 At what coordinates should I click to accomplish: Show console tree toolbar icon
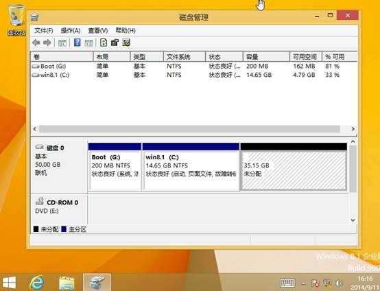[62, 43]
